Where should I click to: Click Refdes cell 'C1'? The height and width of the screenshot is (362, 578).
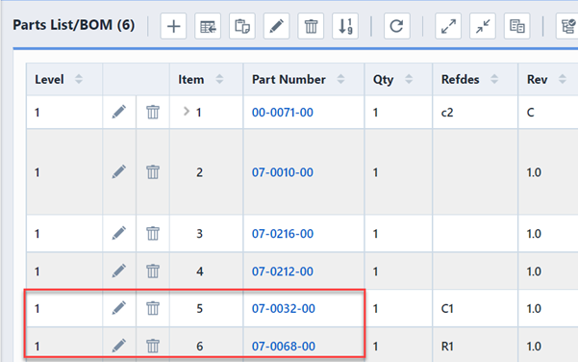coord(447,308)
